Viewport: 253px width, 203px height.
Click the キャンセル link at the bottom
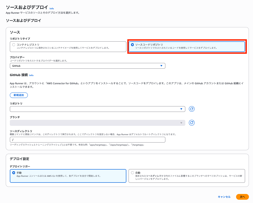[x=224, y=197]
